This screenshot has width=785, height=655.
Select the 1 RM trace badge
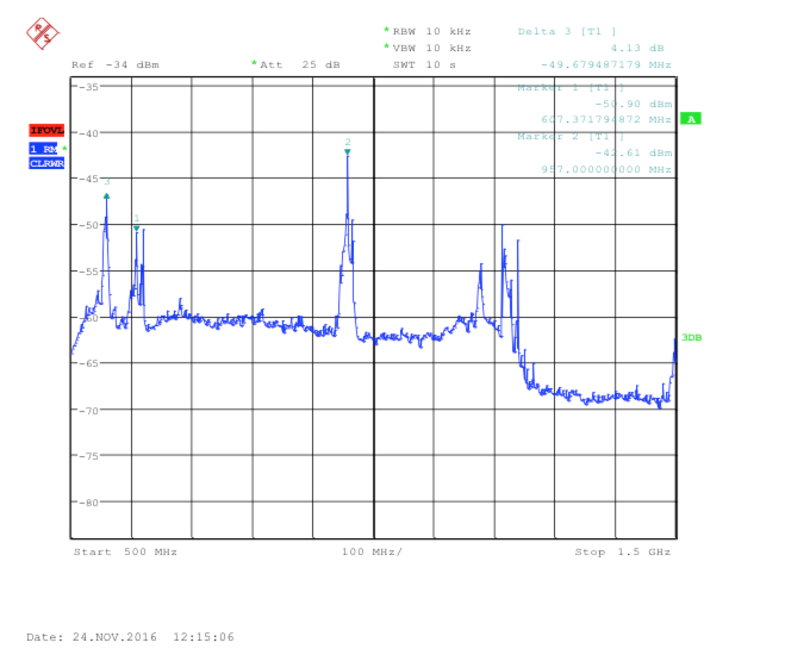(x=43, y=149)
